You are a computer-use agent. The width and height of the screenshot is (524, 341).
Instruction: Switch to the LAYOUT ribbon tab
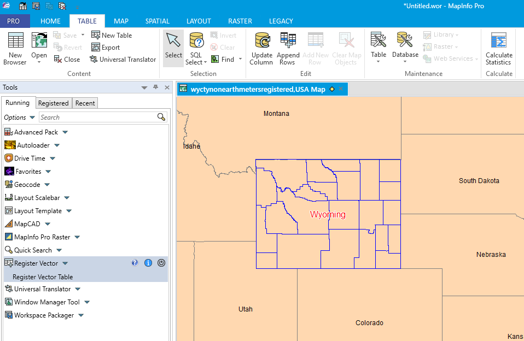click(x=199, y=21)
